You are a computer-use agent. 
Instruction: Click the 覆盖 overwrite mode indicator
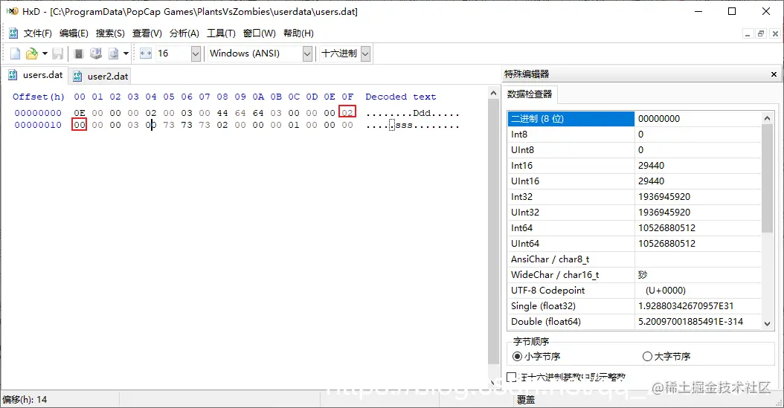525,400
